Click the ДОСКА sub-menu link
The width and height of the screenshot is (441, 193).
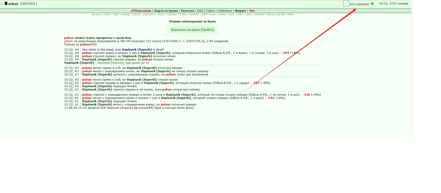tap(136, 14)
